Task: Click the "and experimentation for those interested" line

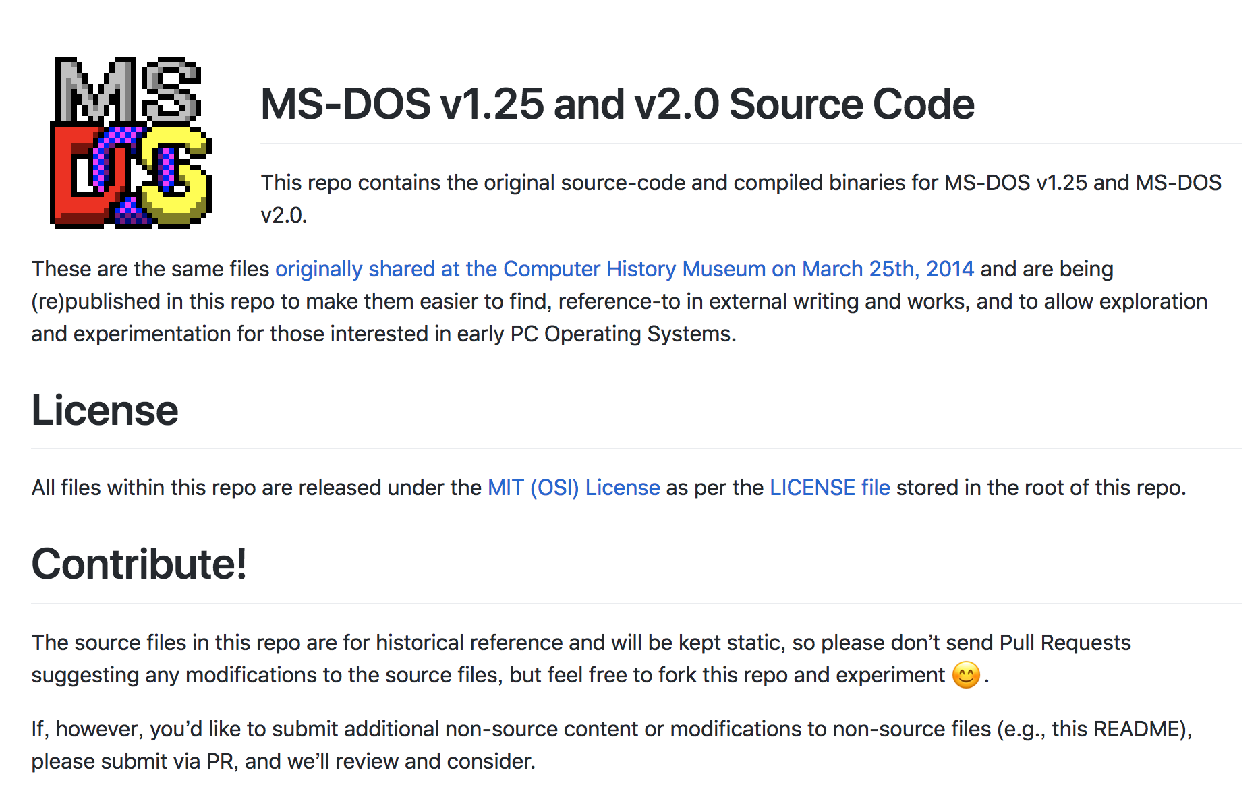Action: click(384, 334)
